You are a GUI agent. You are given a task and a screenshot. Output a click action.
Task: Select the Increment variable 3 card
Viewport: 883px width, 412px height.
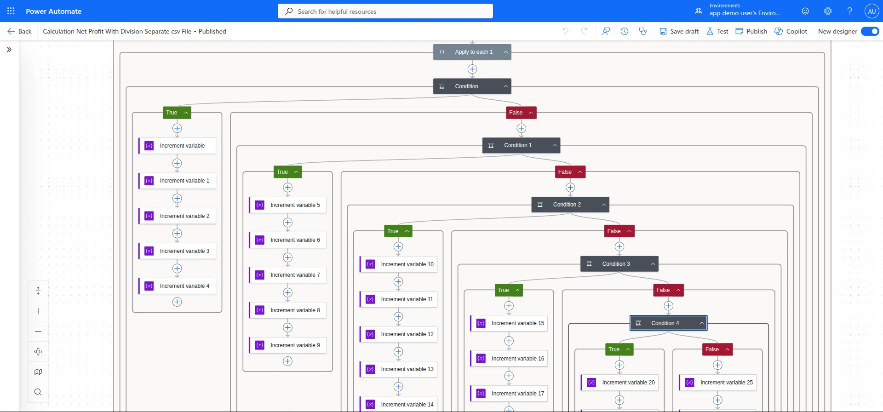(177, 251)
